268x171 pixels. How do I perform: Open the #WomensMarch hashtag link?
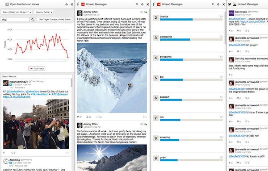(x=40, y=94)
